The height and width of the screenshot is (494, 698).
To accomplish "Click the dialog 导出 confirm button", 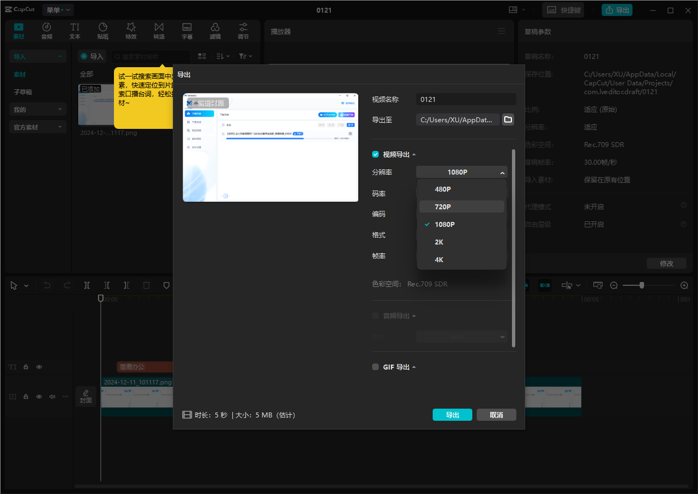I will (x=452, y=415).
